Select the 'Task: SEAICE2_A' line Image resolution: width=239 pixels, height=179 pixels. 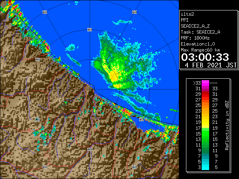201,32
